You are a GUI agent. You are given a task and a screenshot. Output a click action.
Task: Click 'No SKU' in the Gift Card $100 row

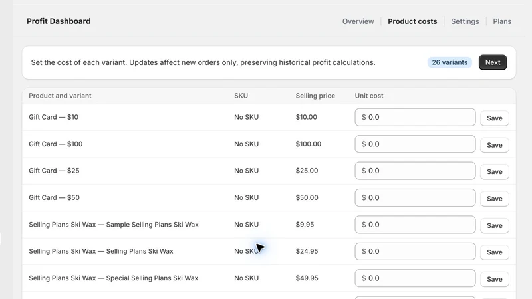(246, 144)
